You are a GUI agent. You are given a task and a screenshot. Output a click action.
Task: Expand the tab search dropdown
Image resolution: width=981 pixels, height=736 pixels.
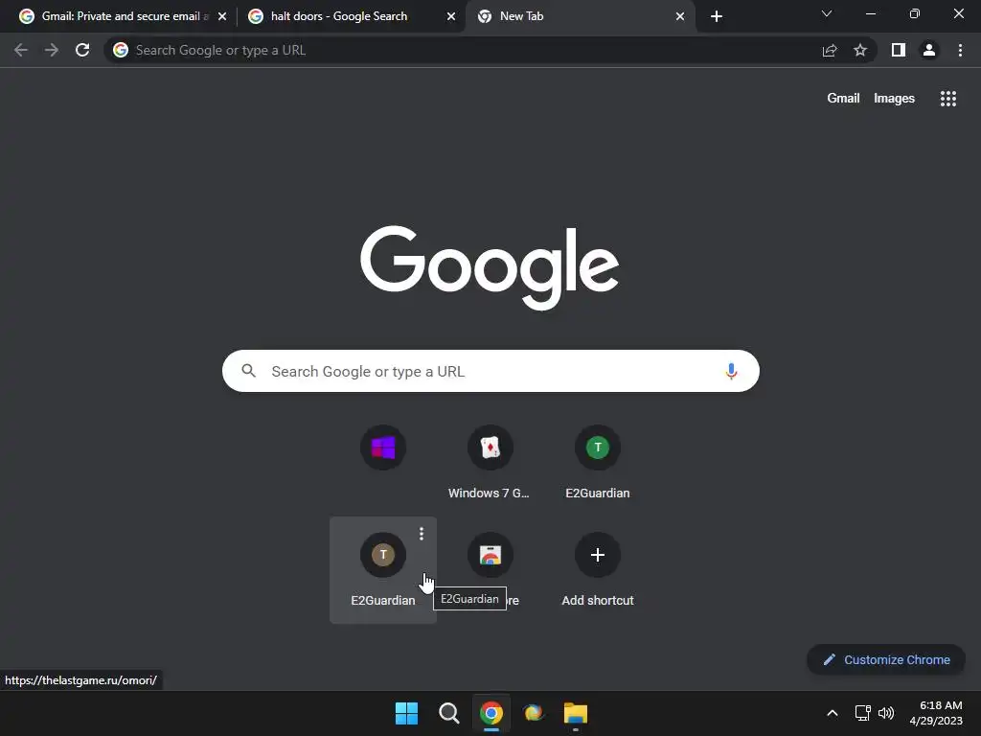(x=827, y=13)
